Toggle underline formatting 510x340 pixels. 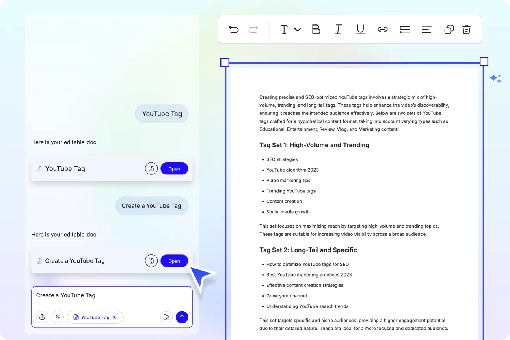pyautogui.click(x=360, y=29)
